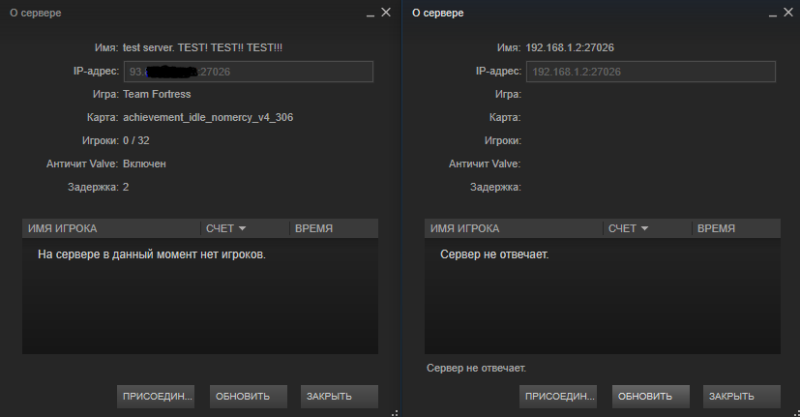
Task: Click ИМЯ ИГРОКА column header in right window
Action: pyautogui.click(x=513, y=228)
